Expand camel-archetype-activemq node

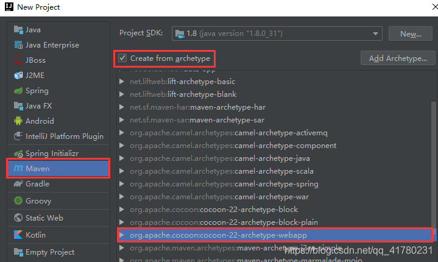121,133
